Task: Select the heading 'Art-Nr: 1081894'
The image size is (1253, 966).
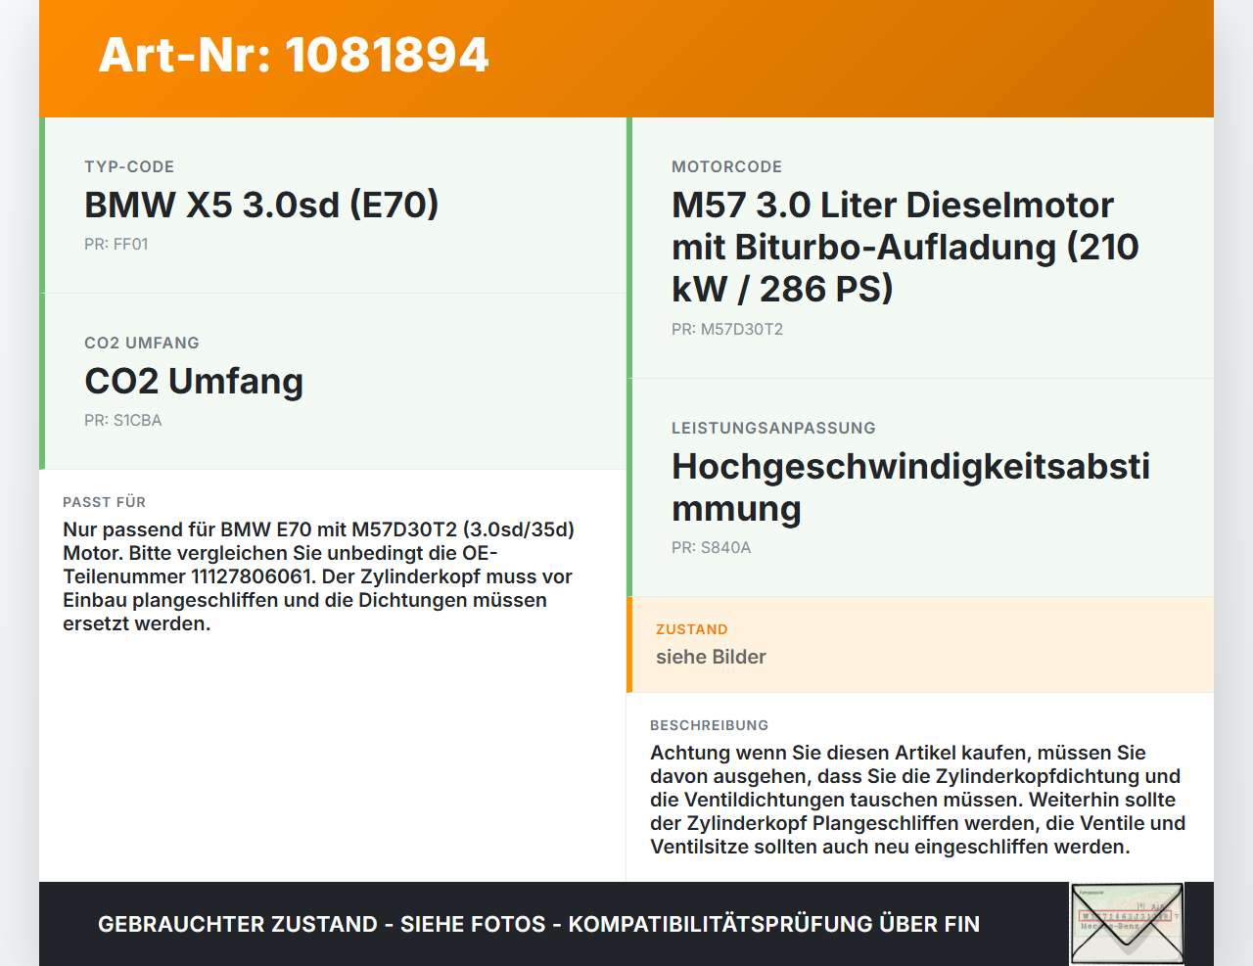Action: [294, 55]
